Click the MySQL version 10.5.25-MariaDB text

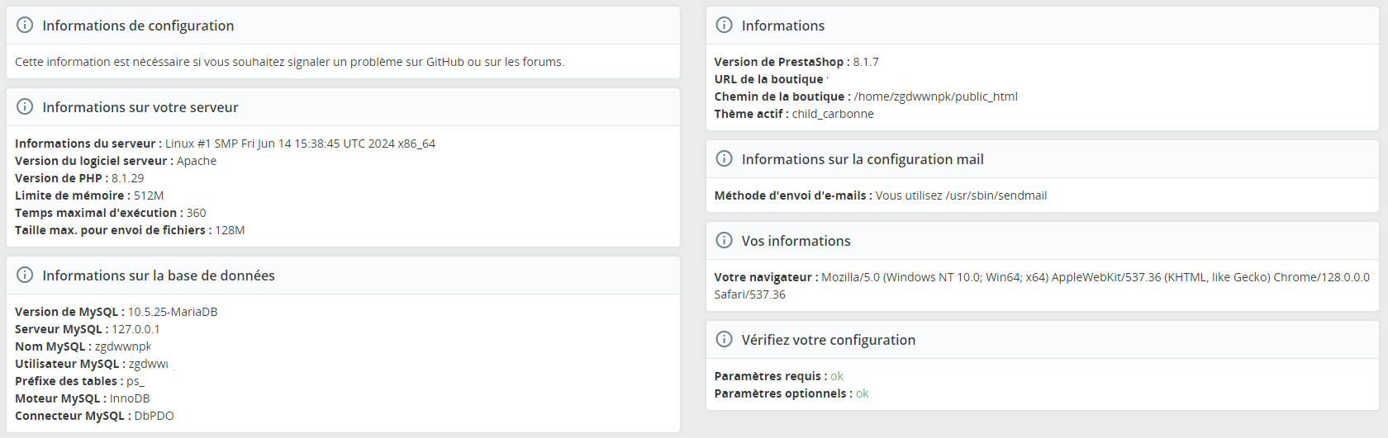point(173,312)
